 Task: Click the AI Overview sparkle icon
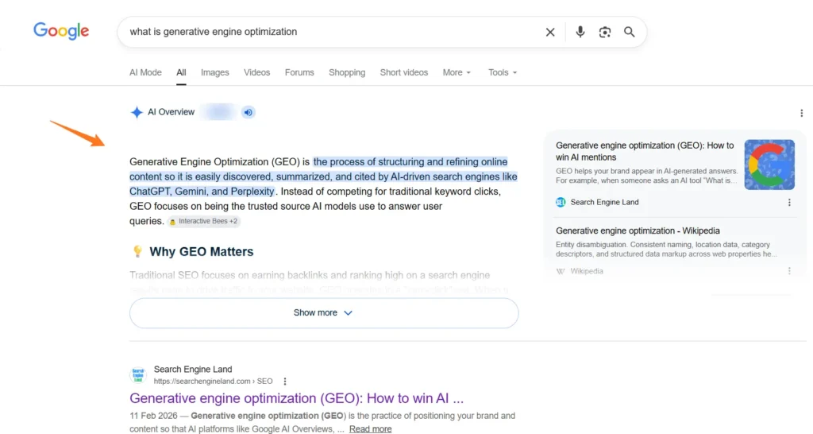pos(137,112)
